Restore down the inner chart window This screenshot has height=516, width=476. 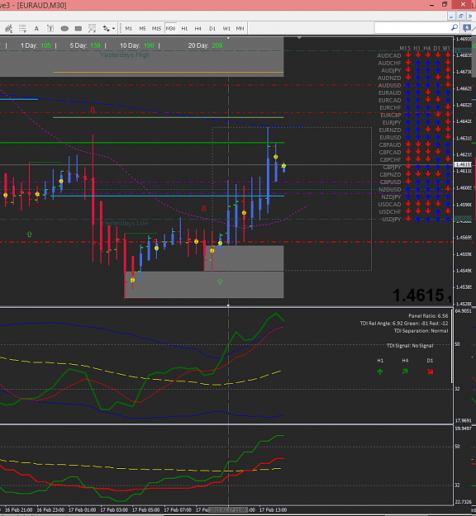click(x=461, y=16)
